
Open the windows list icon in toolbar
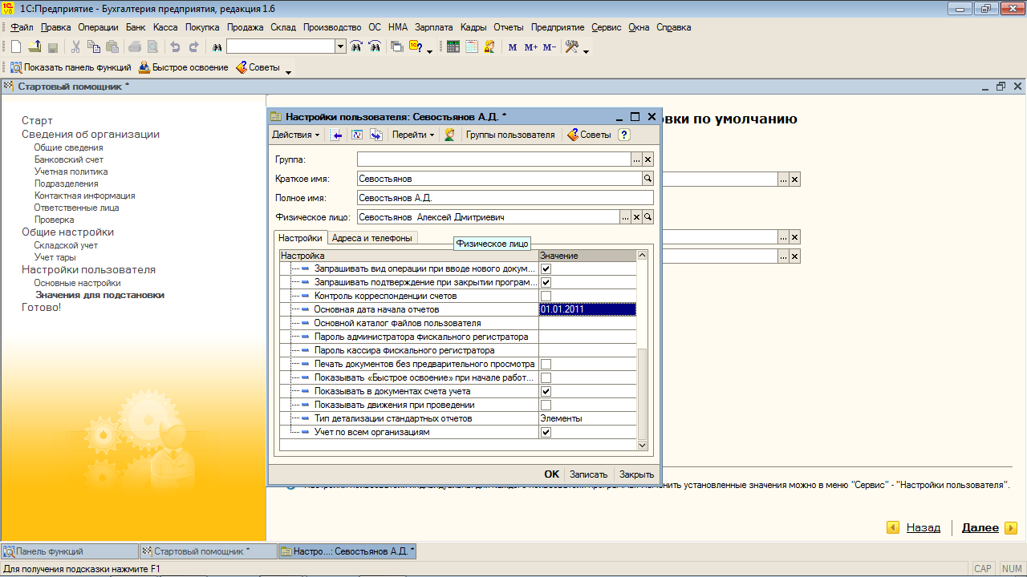pos(397,47)
